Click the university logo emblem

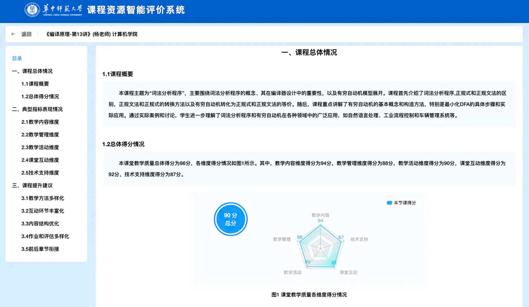[32, 10]
